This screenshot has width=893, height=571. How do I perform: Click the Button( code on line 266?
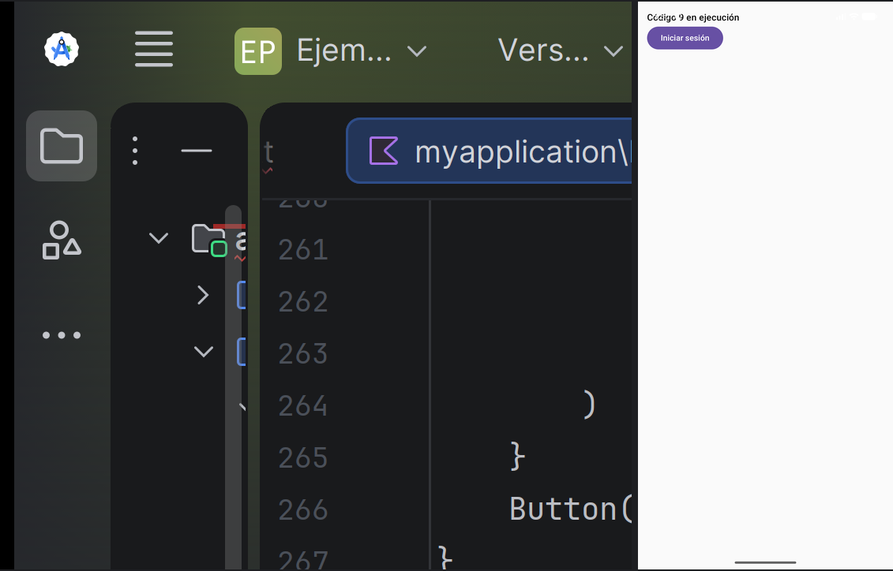point(571,509)
